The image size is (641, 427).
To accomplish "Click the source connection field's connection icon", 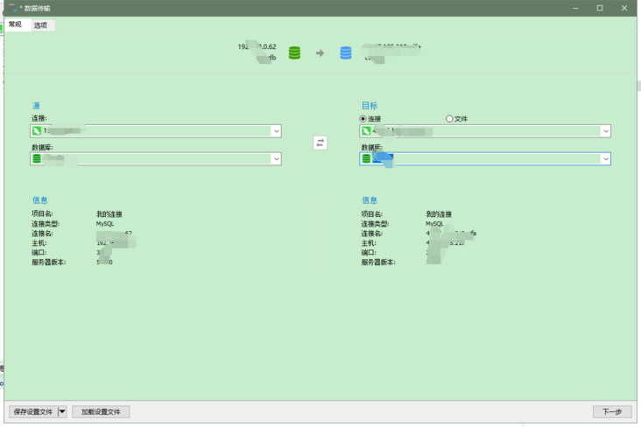I will tap(37, 131).
